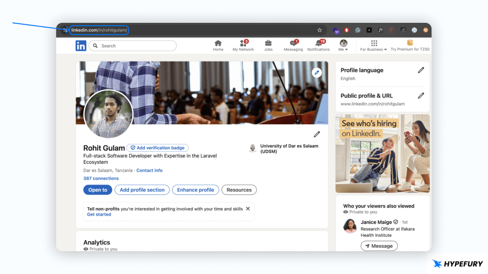Go to the Jobs icon
The image size is (488, 274).
point(268,43)
